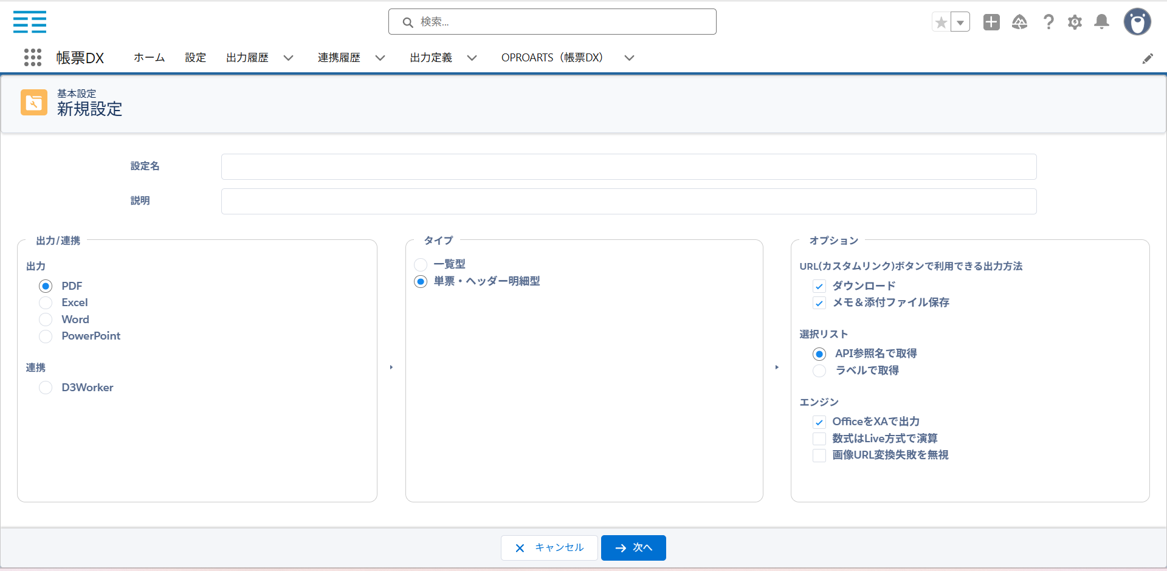Click the blue striped logo icon
Viewport: 1167px width, 571px height.
[30, 22]
